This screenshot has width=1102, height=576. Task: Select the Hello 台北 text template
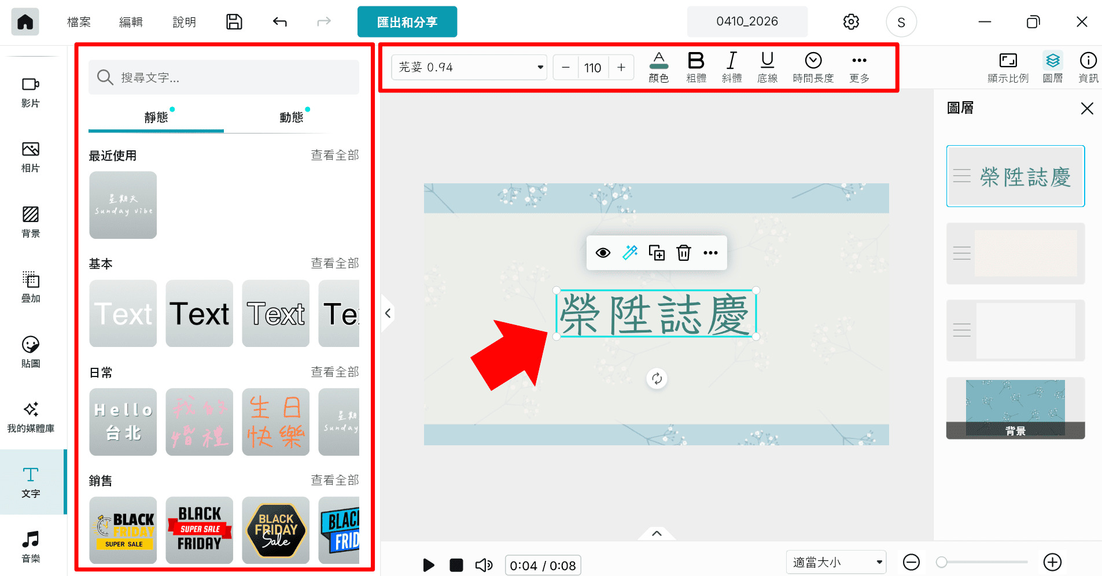(123, 422)
